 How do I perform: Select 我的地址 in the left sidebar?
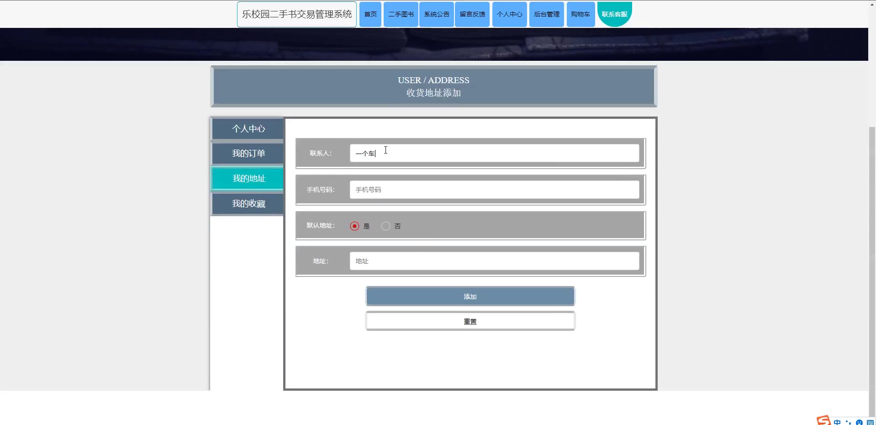pos(248,178)
